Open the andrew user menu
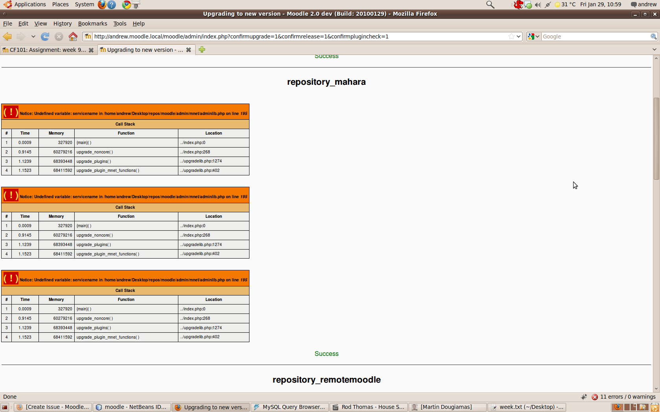 [x=643, y=4]
